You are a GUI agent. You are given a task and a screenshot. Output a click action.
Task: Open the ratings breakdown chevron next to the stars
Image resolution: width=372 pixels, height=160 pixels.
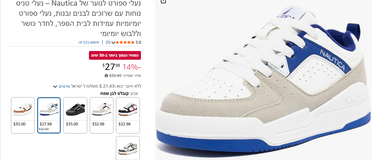(x=113, y=43)
